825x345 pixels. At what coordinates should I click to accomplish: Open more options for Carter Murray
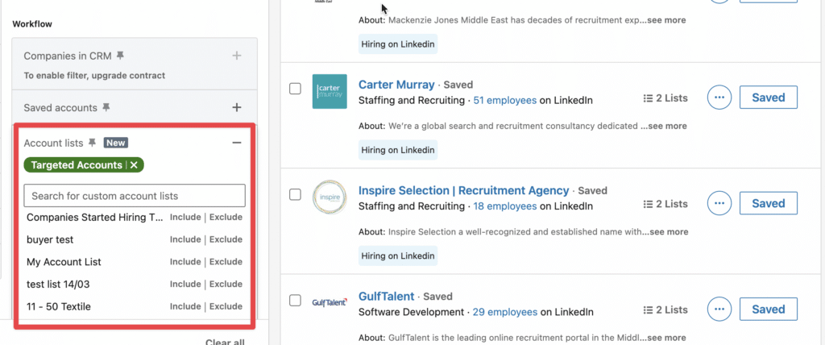(x=719, y=98)
